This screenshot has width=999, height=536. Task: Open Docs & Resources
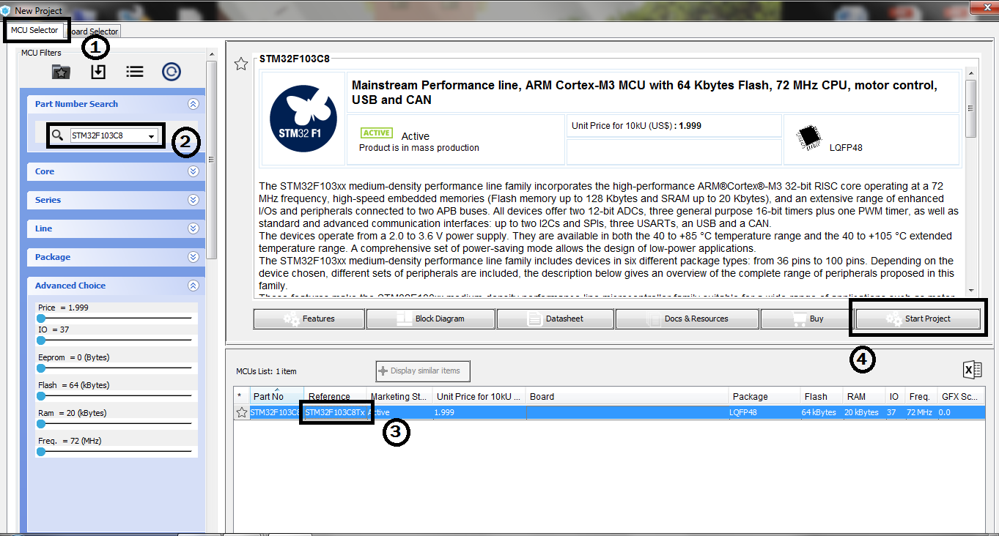pos(687,319)
